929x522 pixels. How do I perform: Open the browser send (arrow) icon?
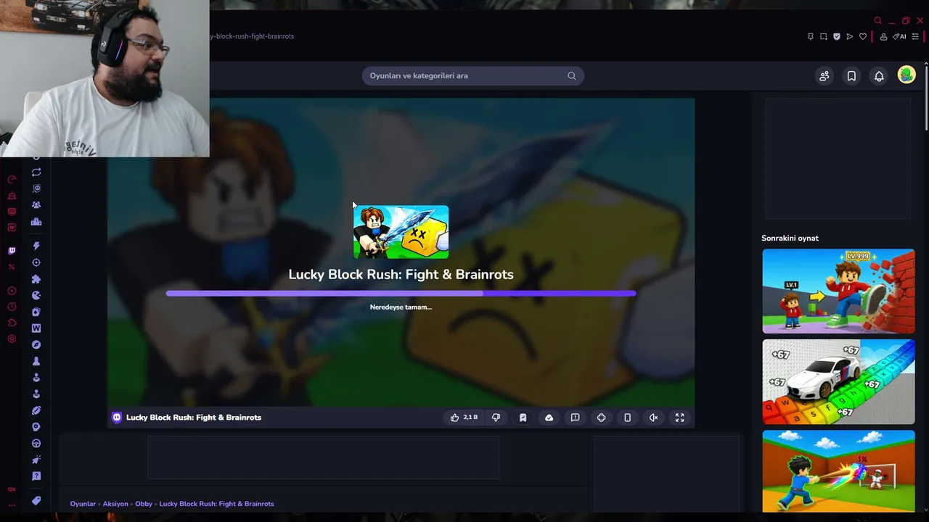[x=850, y=36]
